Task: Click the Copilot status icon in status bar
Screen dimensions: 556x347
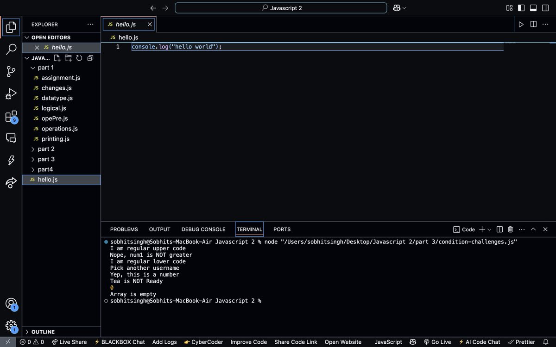Action: click(x=413, y=342)
